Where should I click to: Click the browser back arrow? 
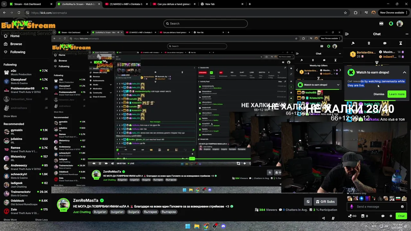coord(4,13)
